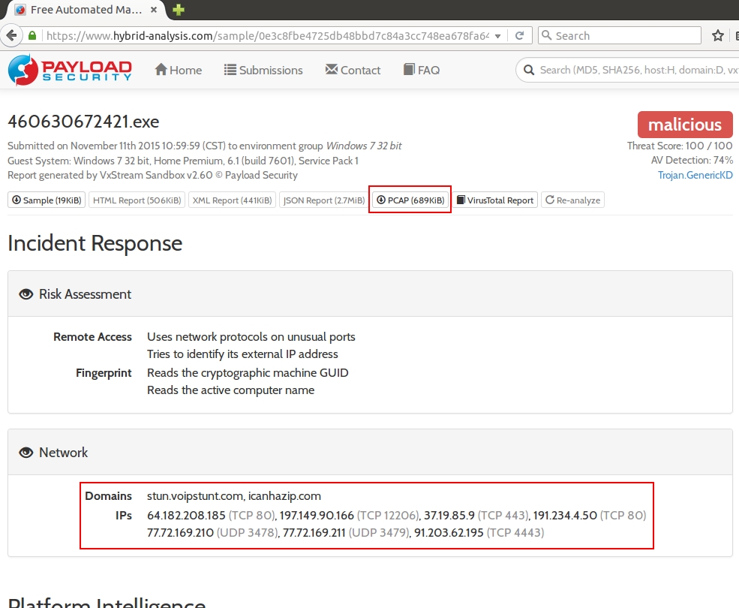The width and height of the screenshot is (739, 608).
Task: Download the Sample (19KiB) file
Action: (47, 200)
